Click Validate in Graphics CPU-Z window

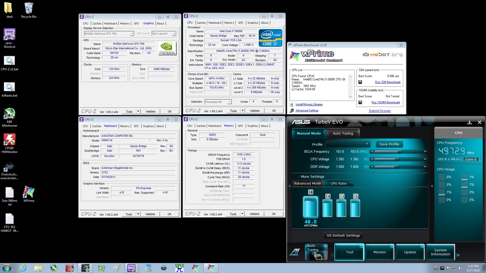(x=150, y=111)
